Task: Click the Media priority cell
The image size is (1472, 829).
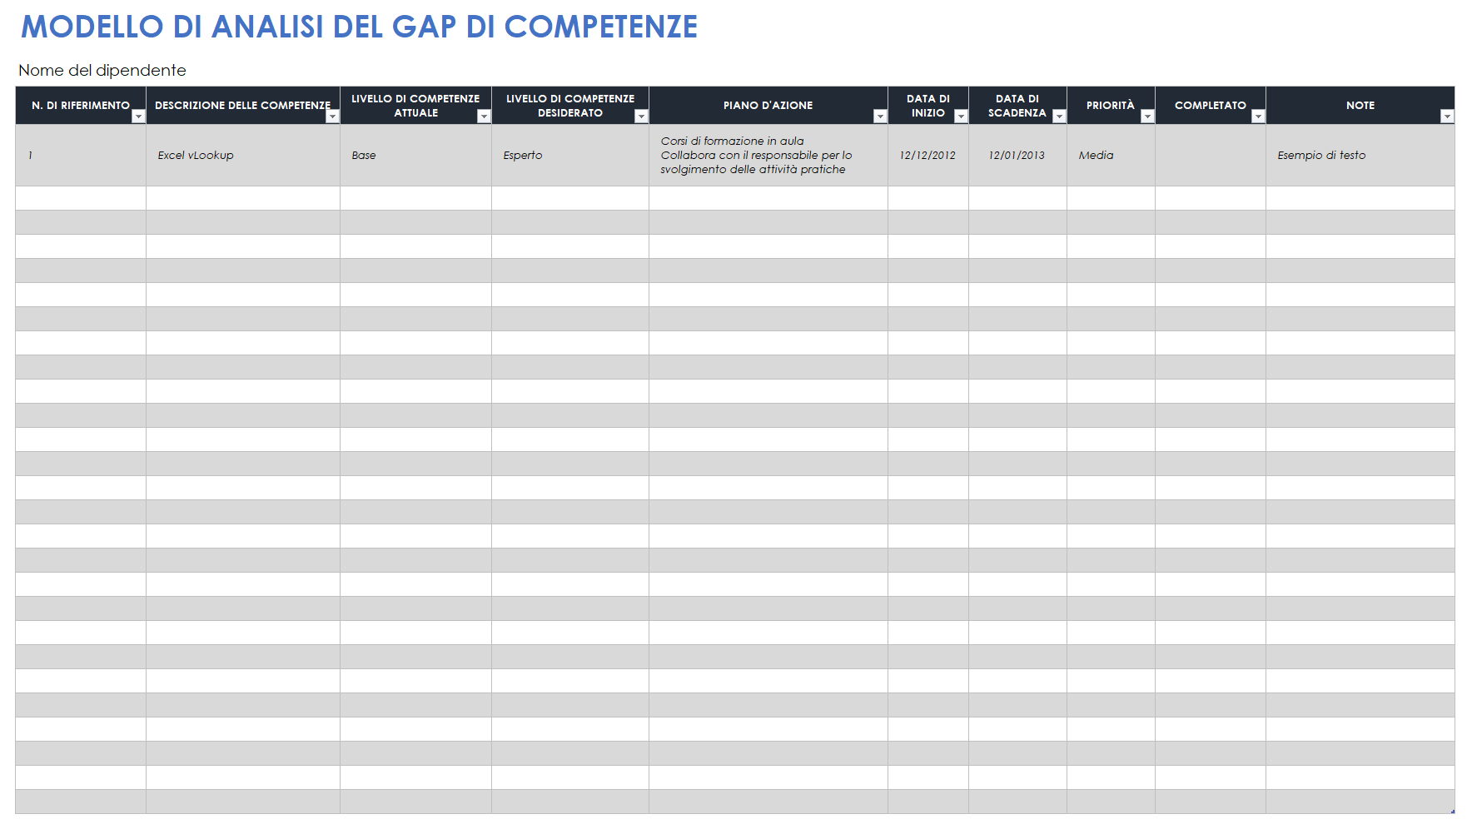Action: [1111, 155]
